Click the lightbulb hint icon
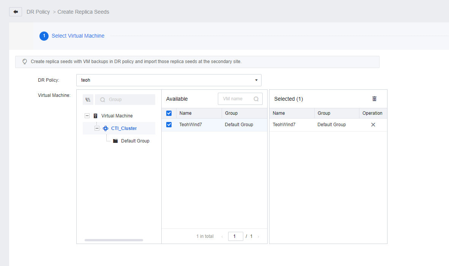 [x=25, y=62]
